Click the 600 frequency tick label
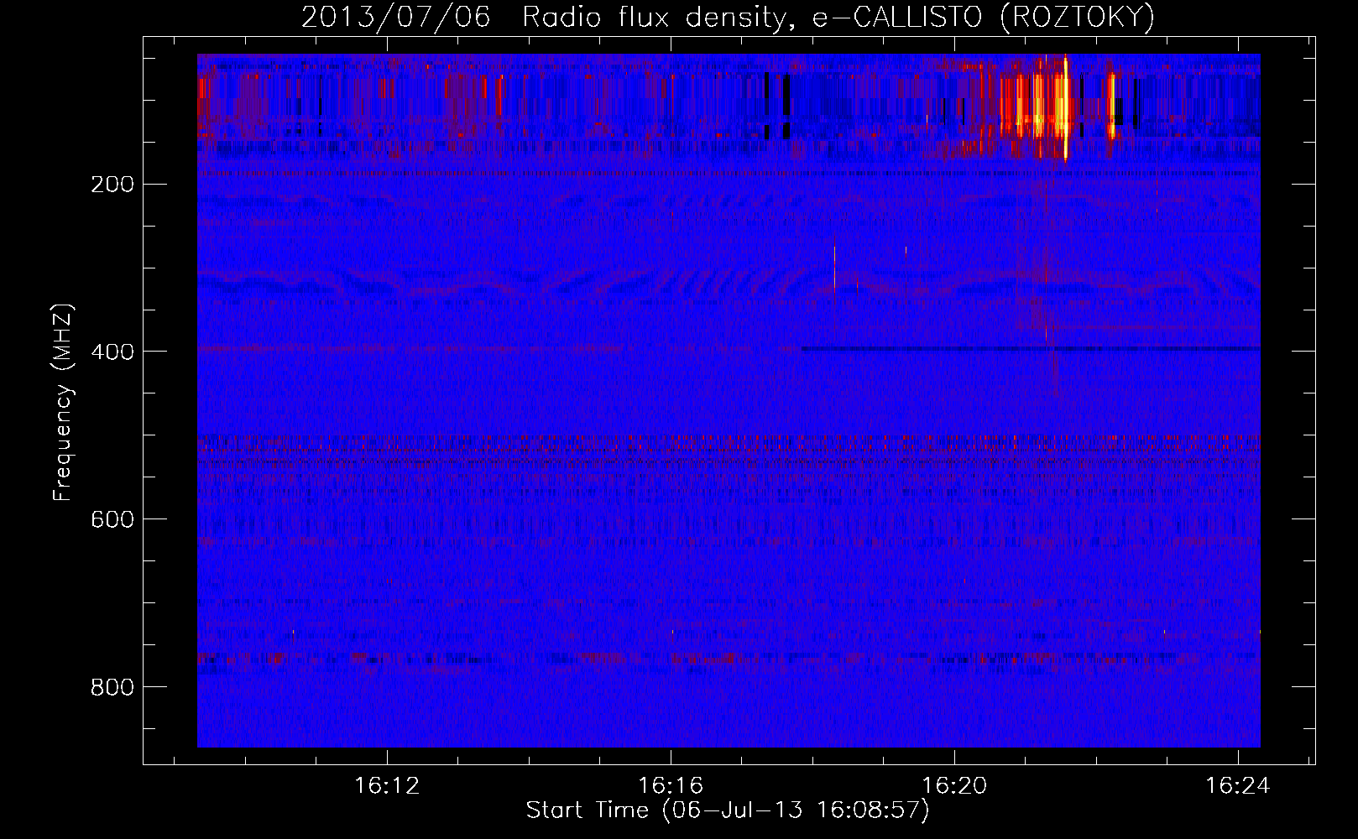The width and height of the screenshot is (1358, 839). pyautogui.click(x=112, y=519)
